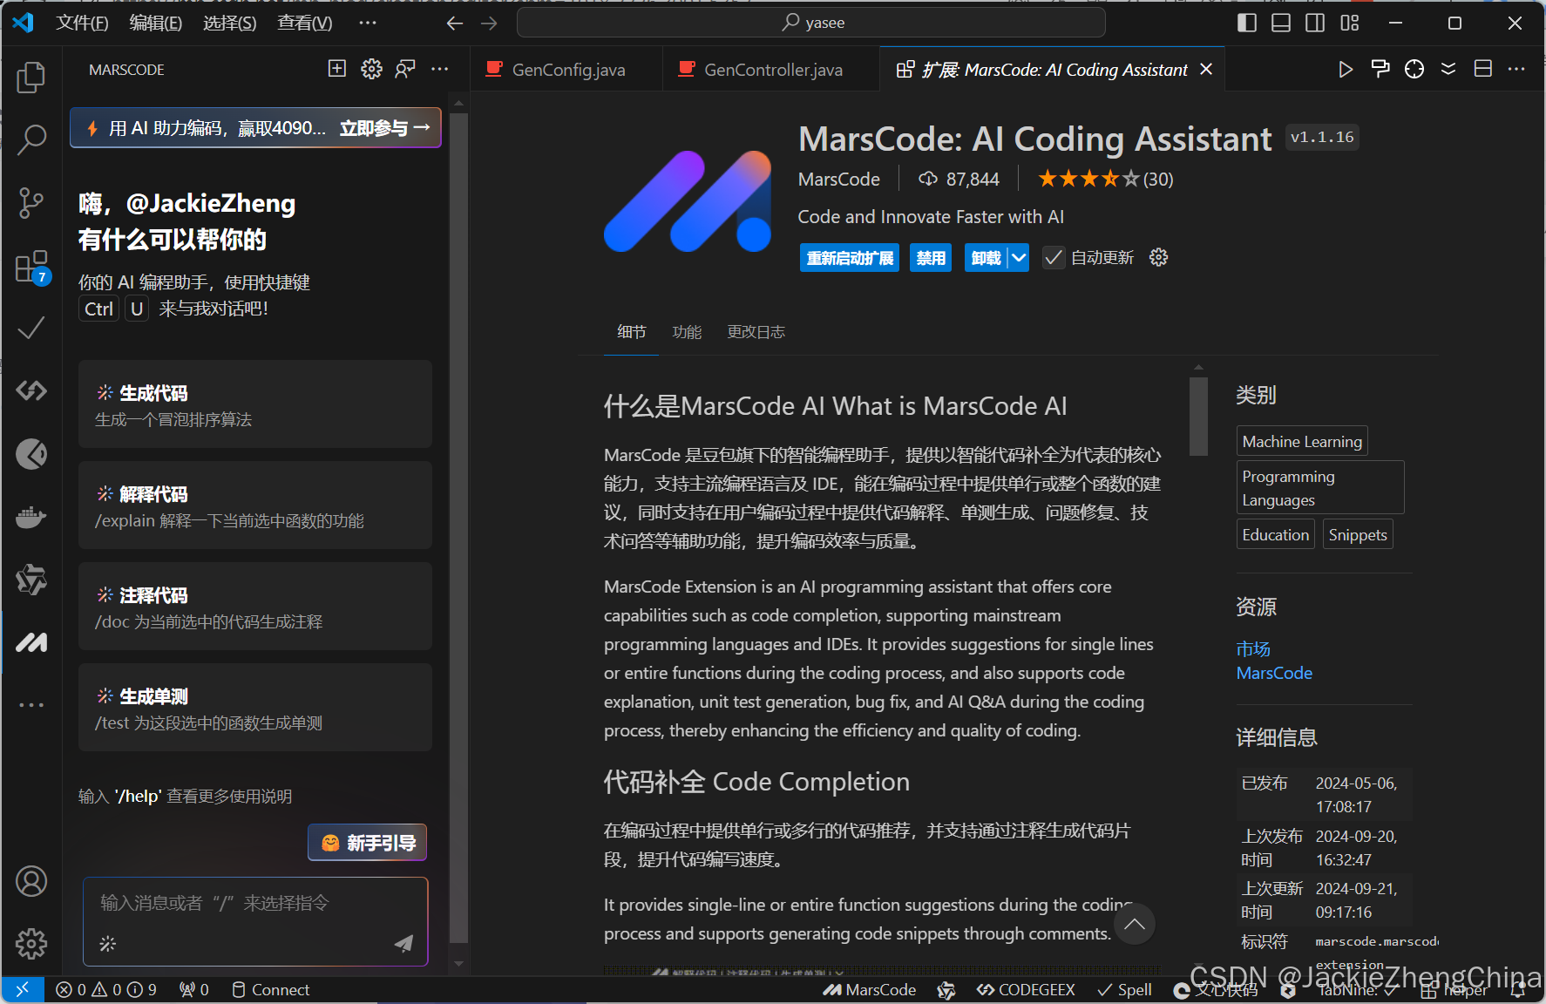Open the CodeGeeX view in activity bar

[31, 391]
